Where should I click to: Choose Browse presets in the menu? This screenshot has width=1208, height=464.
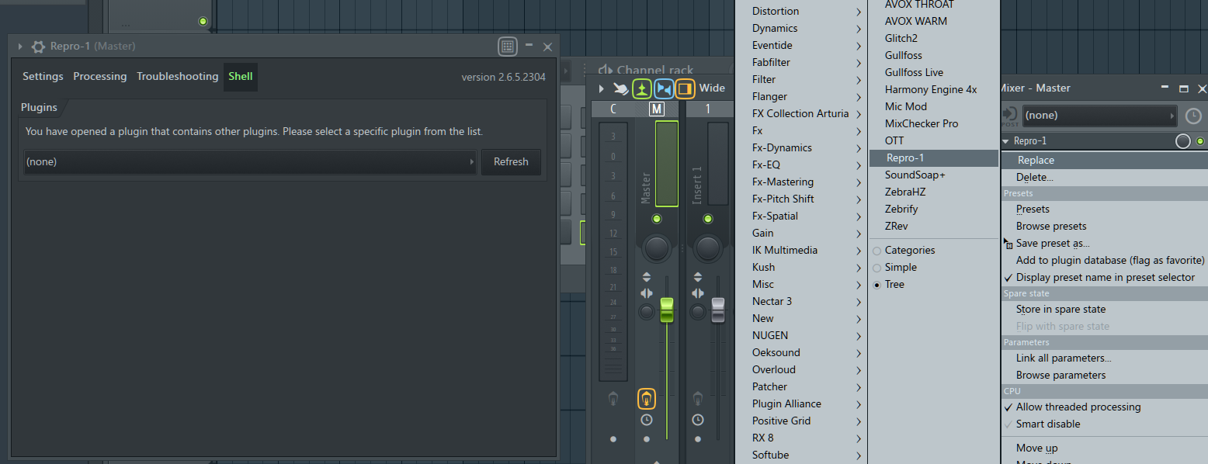pyautogui.click(x=1104, y=227)
